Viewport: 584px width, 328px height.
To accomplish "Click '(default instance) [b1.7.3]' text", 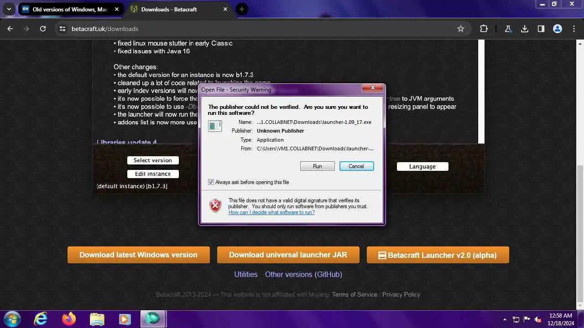I will (132, 186).
